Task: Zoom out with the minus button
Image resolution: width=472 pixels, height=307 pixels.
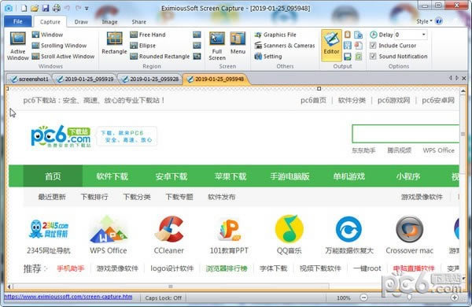Action: pyautogui.click(x=363, y=298)
